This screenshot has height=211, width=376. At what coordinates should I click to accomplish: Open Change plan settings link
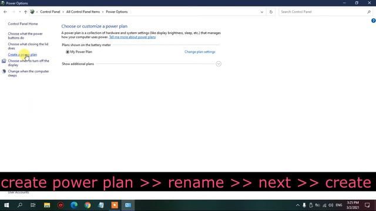[x=200, y=52]
